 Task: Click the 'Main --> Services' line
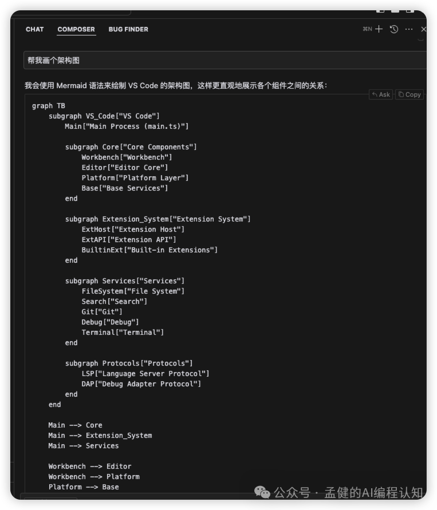coord(83,446)
